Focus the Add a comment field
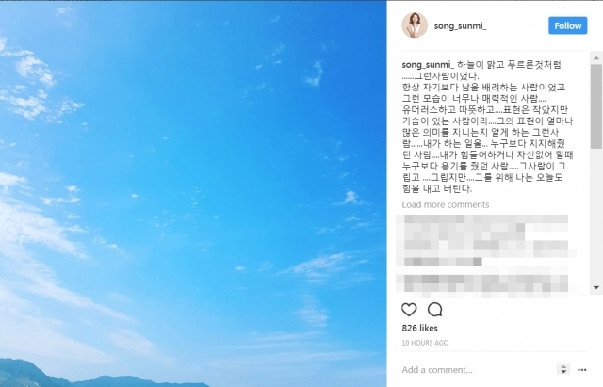Image resolution: width=603 pixels, height=387 pixels. point(477,370)
